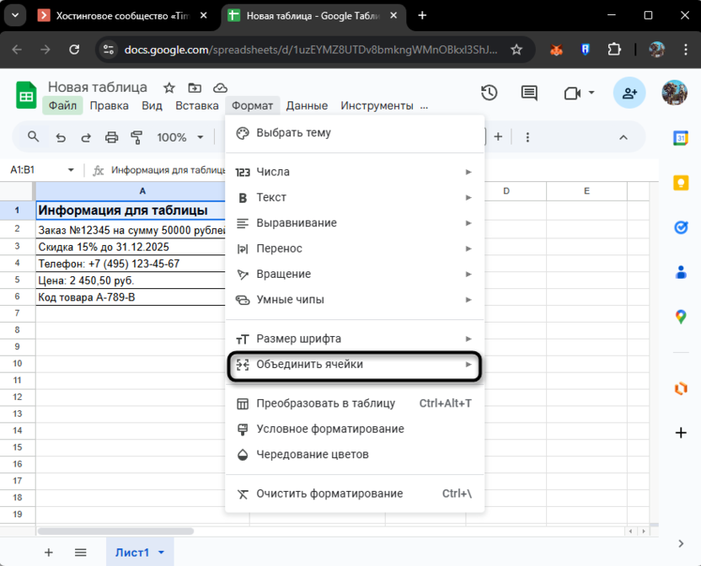
Task: Select Очистить форматирование menu entry
Action: pyautogui.click(x=329, y=494)
